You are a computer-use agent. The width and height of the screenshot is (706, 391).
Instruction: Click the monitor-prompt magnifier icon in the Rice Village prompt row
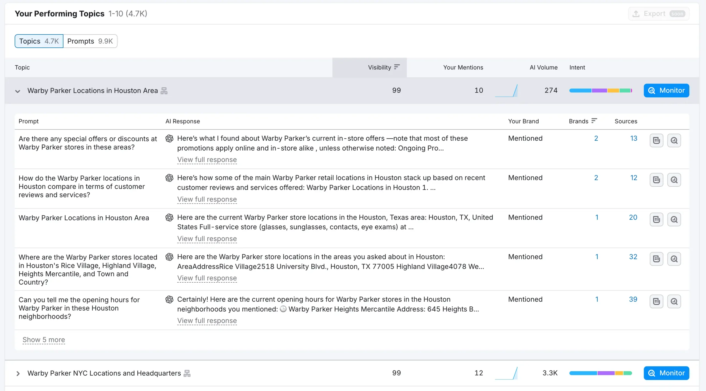click(674, 259)
